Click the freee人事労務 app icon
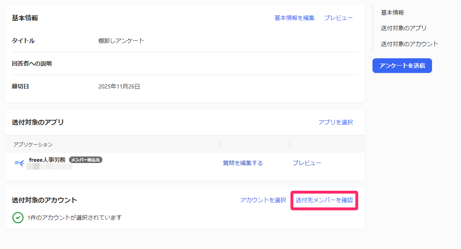Image resolution: width=461 pixels, height=249 pixels. pyautogui.click(x=20, y=163)
